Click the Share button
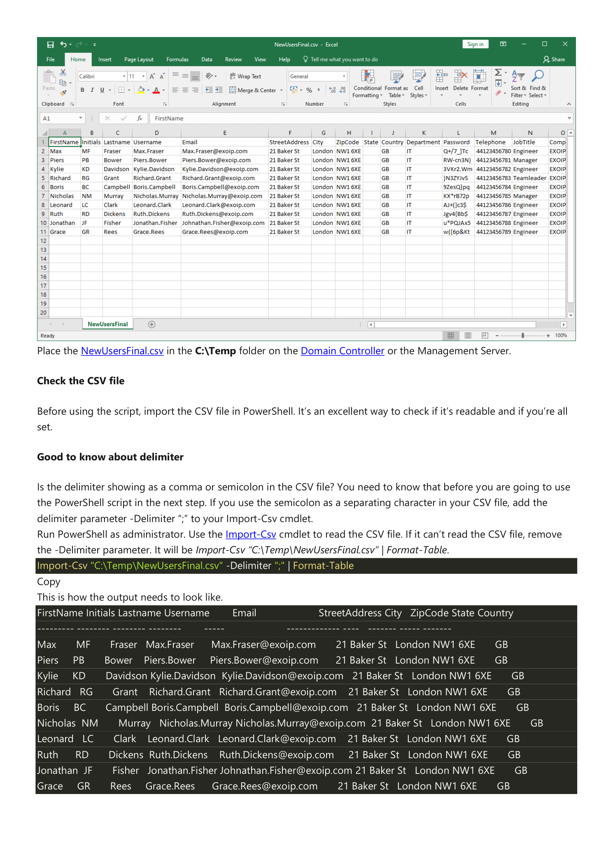The height and width of the screenshot is (866, 613). [x=554, y=60]
